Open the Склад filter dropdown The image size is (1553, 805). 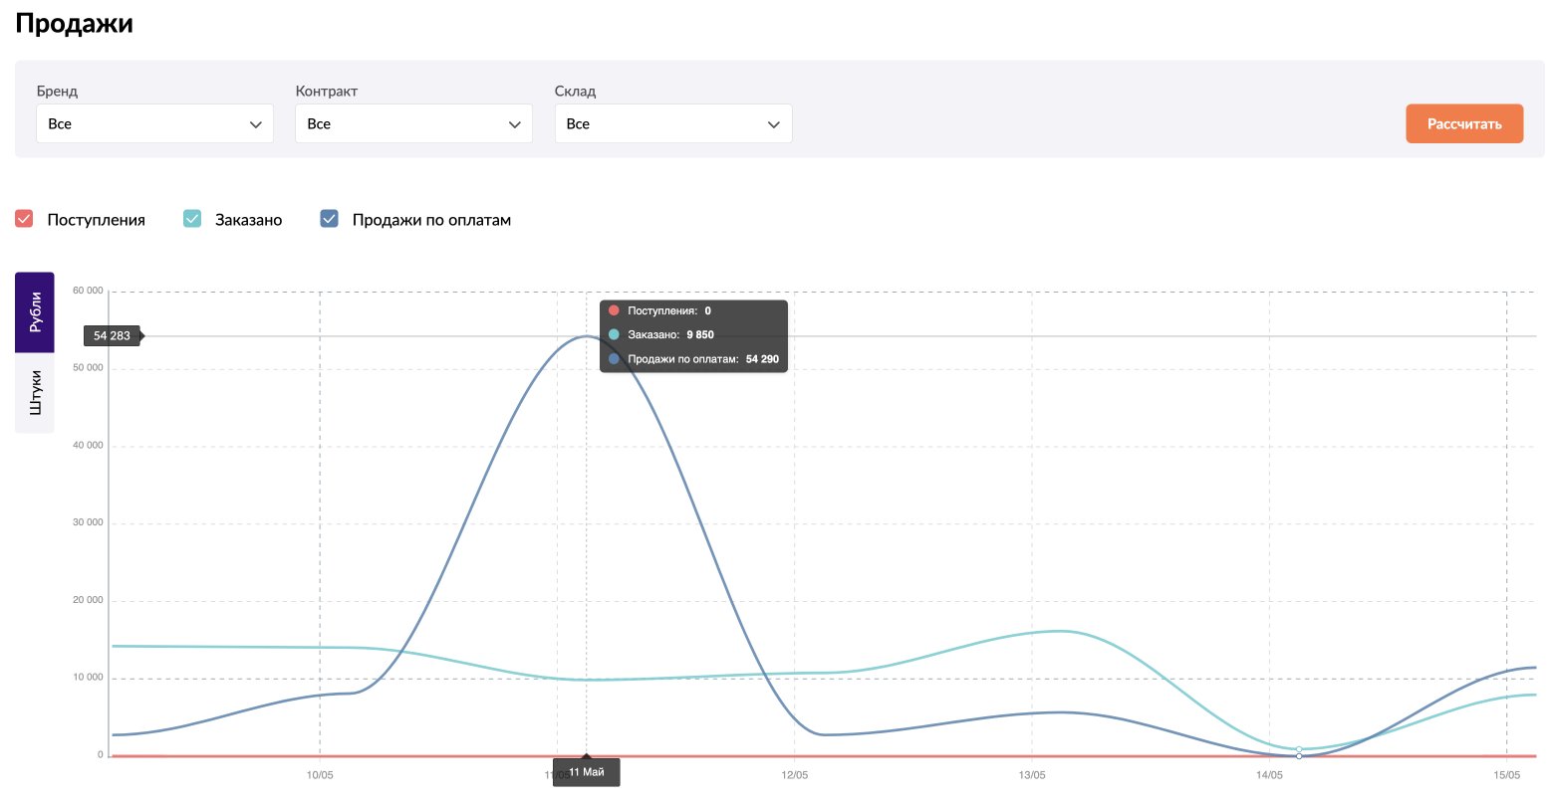coord(672,124)
